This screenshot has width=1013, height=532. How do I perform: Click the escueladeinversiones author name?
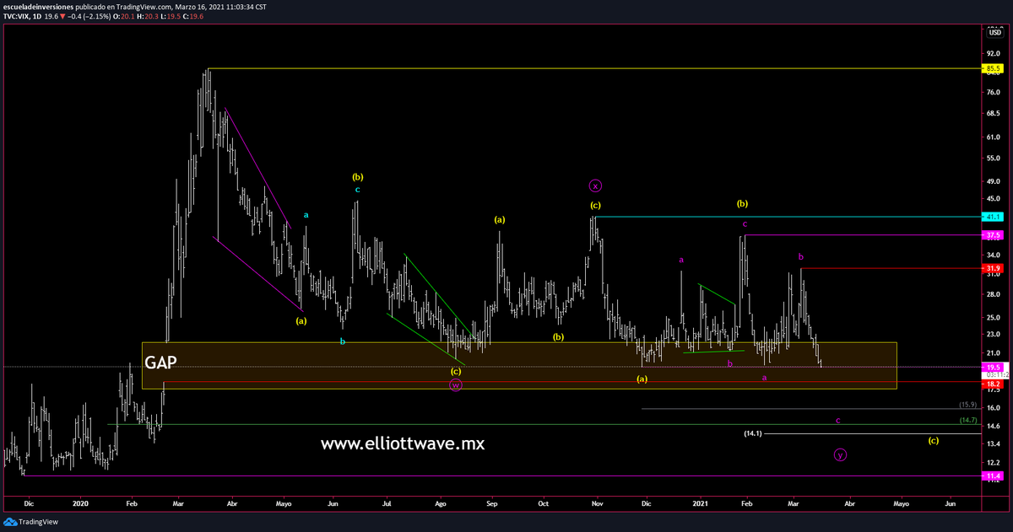tap(36, 5)
